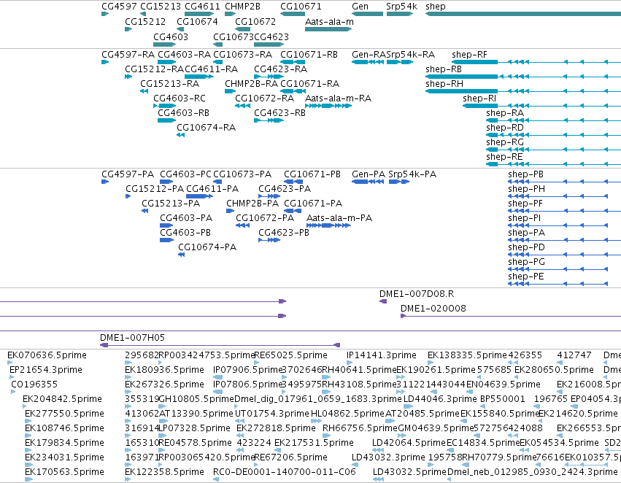The width and height of the screenshot is (621, 483).
Task: Click the CG15213 gene label
Action: [x=161, y=7]
